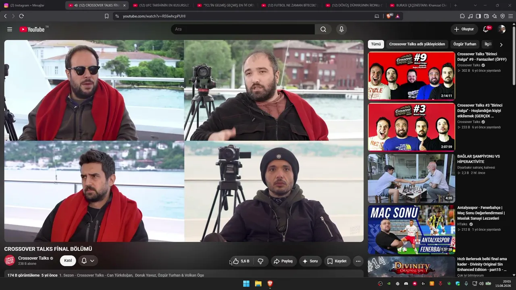This screenshot has height=290, width=516.
Task: Close the CROSSOVER TALKS FİNAL tab
Action: 124,5
